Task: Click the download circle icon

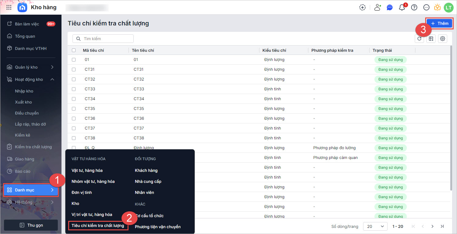Action: pos(362,8)
